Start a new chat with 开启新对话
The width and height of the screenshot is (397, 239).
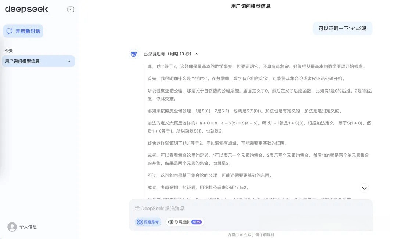tap(24, 31)
